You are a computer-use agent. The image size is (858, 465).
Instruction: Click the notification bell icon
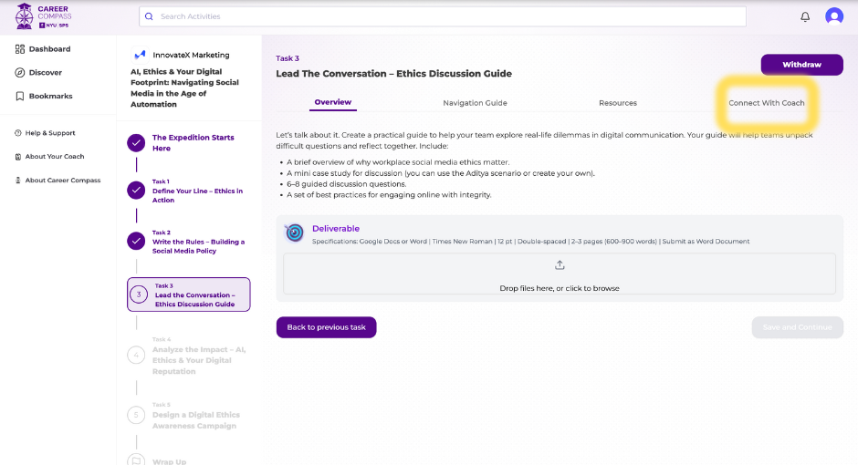click(x=805, y=16)
